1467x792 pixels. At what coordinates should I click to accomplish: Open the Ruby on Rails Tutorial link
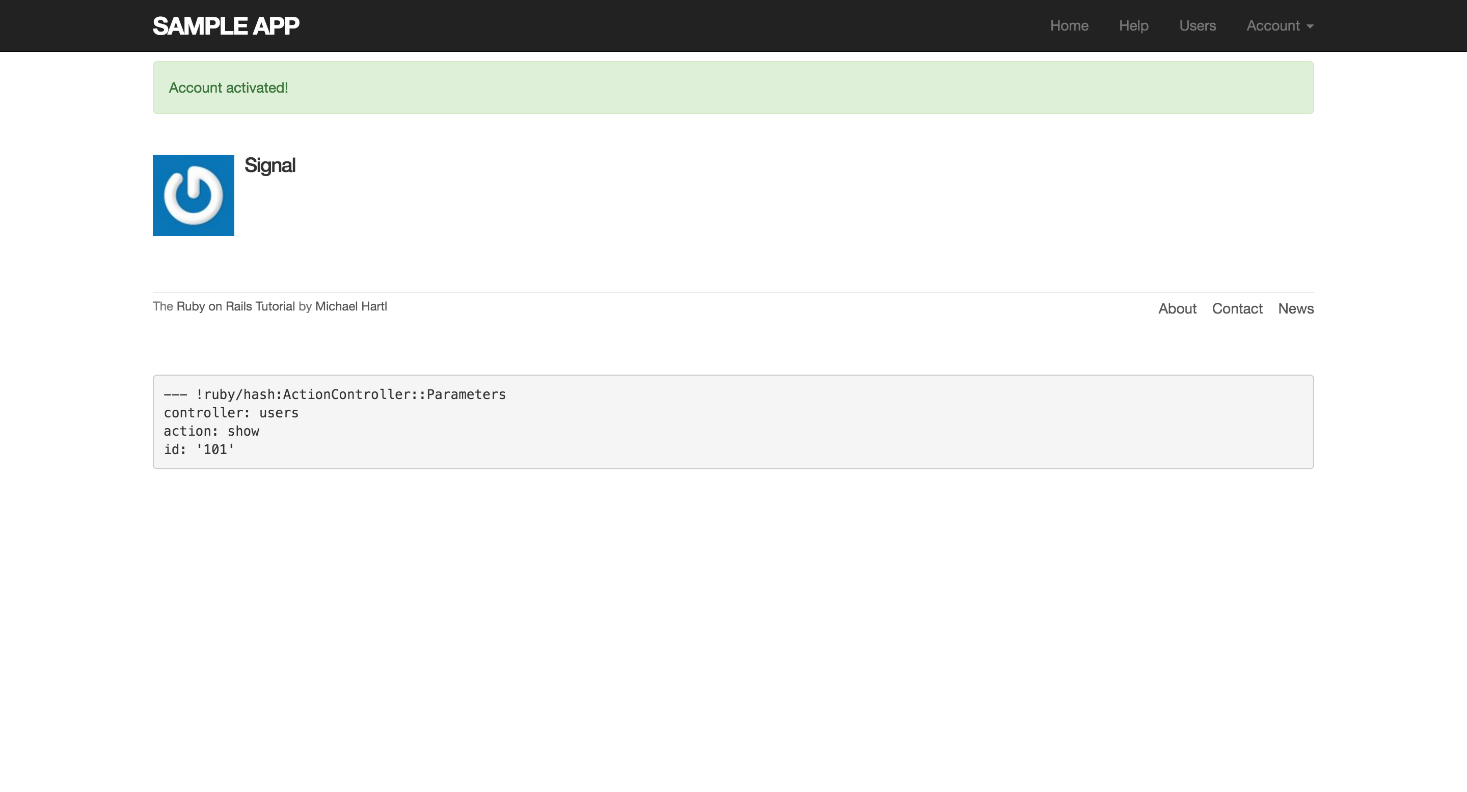(236, 306)
